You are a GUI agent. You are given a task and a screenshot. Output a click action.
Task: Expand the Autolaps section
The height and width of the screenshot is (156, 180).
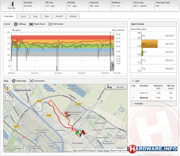[x=133, y=103]
